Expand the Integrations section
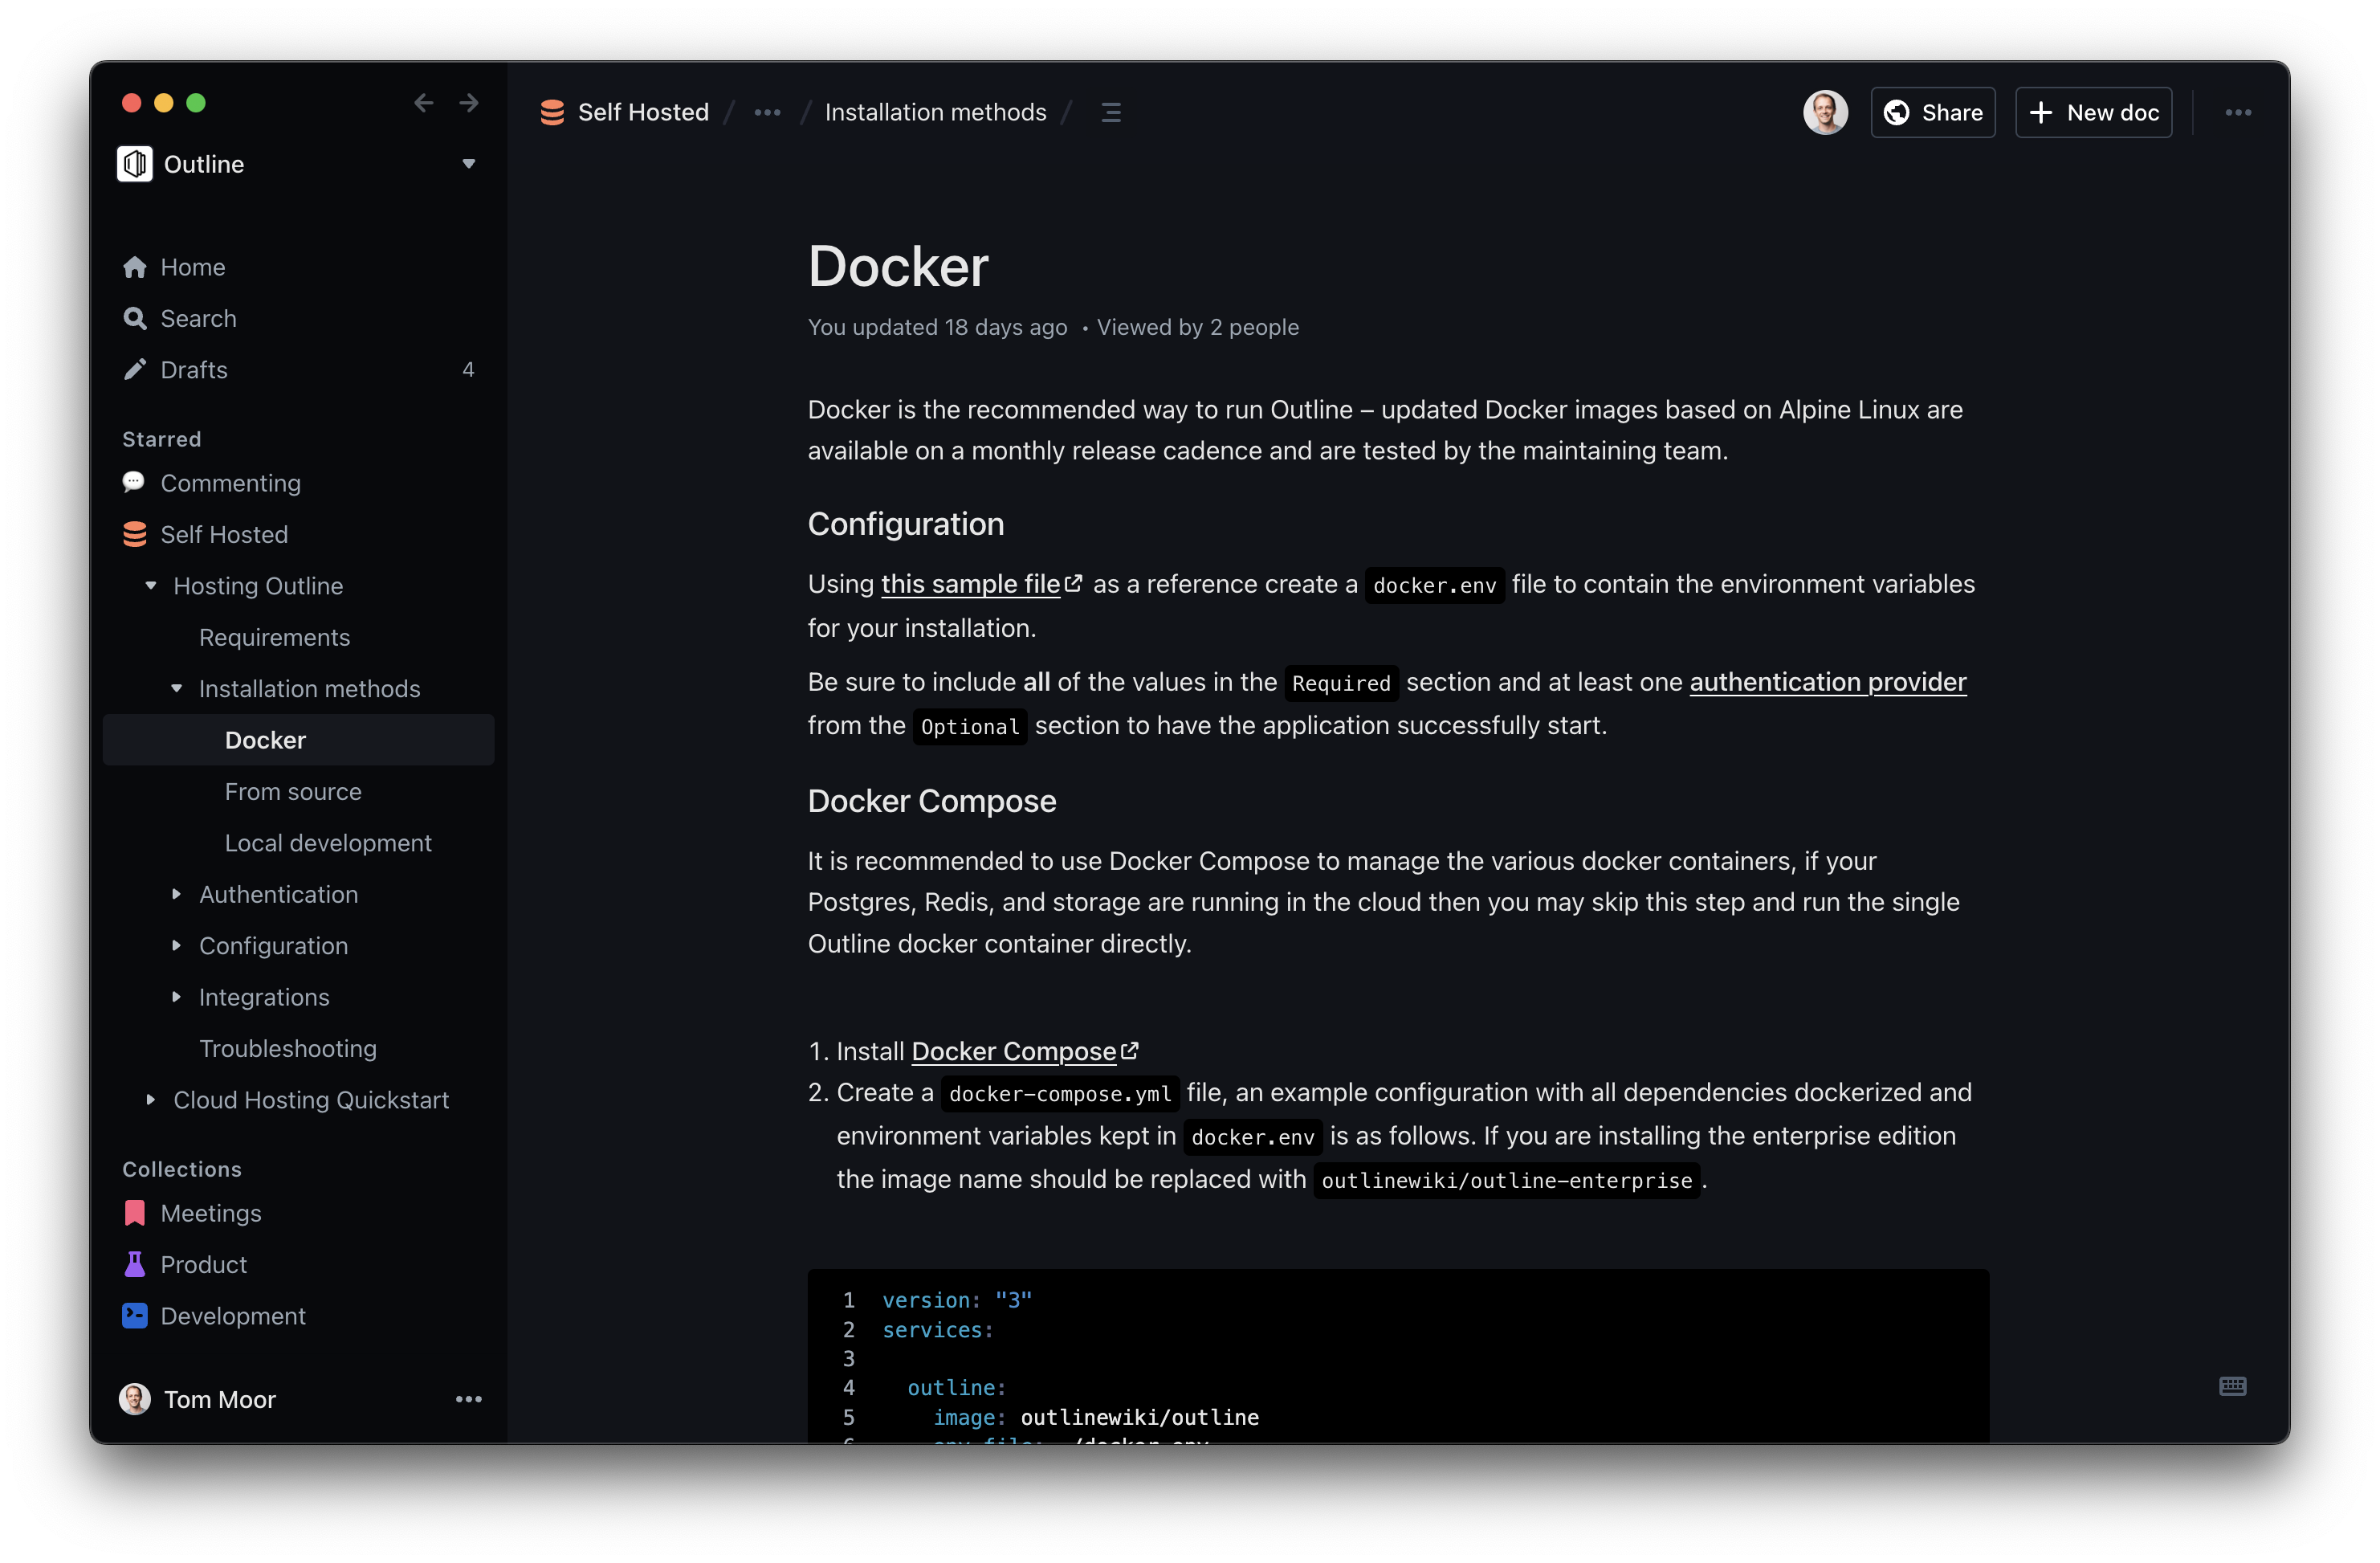2380x1563 pixels. point(177,997)
